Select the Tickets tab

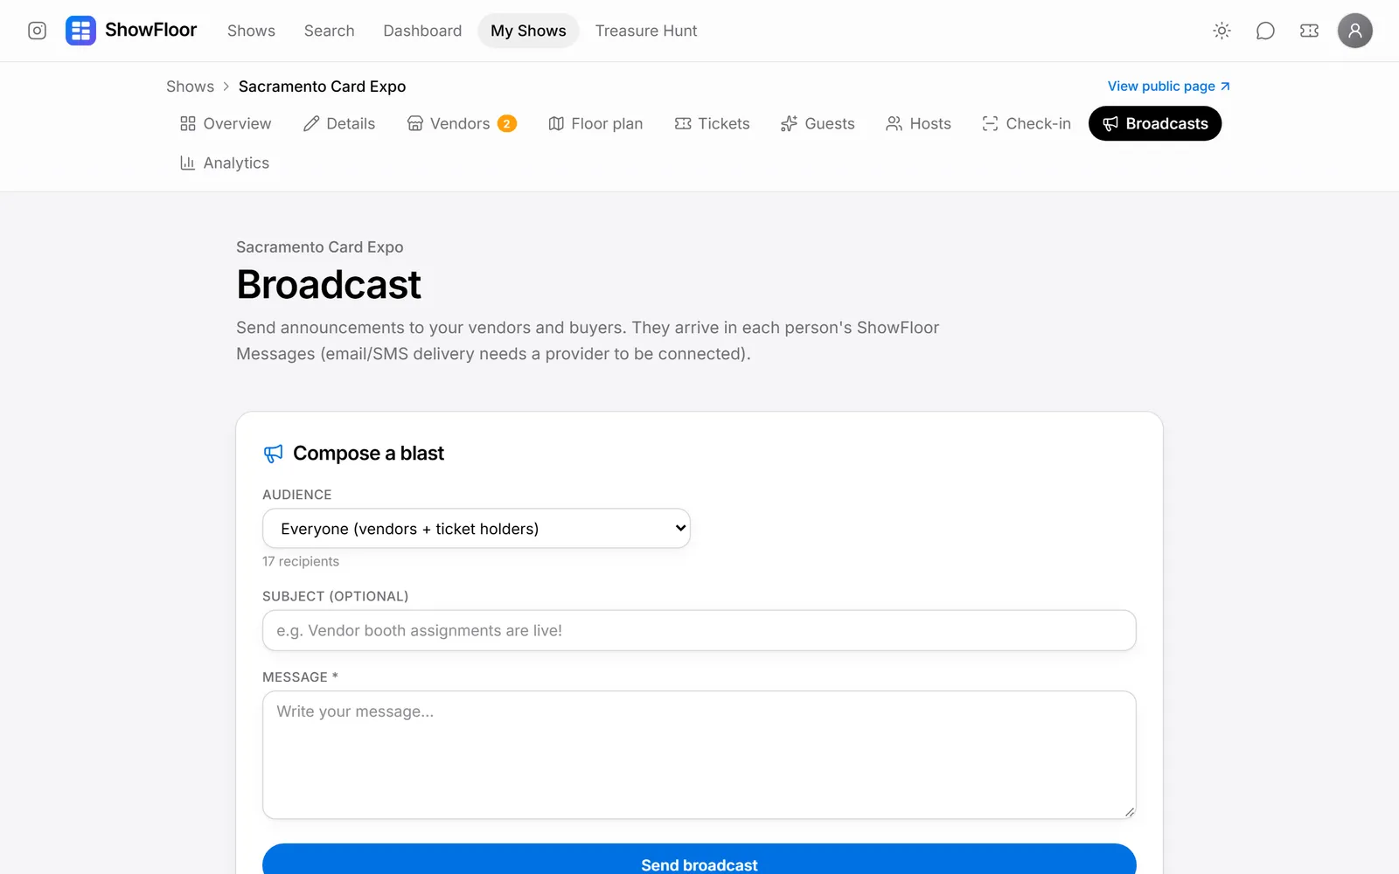coord(713,123)
